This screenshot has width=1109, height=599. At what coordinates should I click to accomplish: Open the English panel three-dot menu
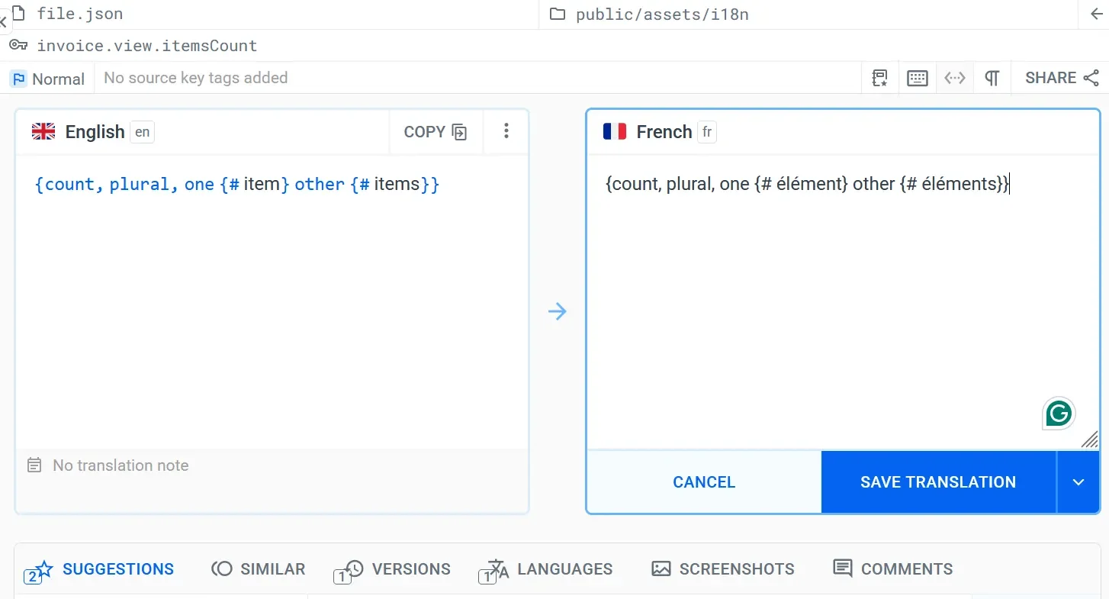pos(506,131)
